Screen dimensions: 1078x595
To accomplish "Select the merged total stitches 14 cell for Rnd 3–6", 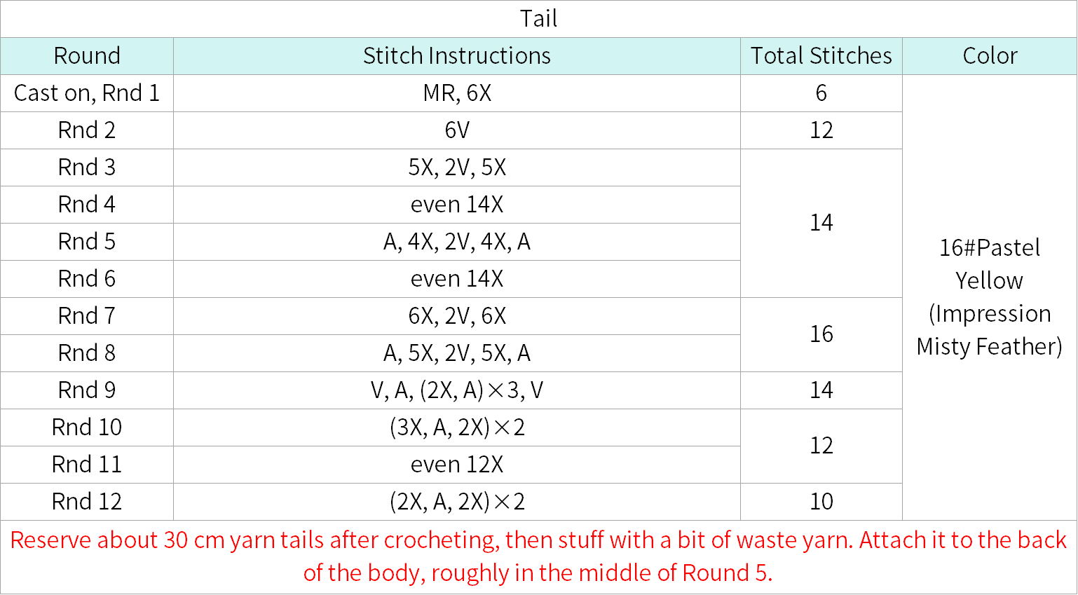I will 821,223.
